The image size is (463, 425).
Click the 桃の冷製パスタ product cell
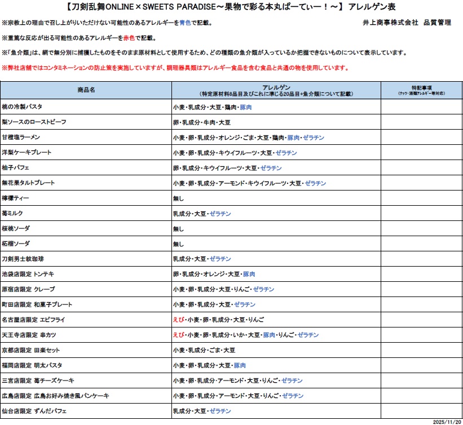point(22,107)
